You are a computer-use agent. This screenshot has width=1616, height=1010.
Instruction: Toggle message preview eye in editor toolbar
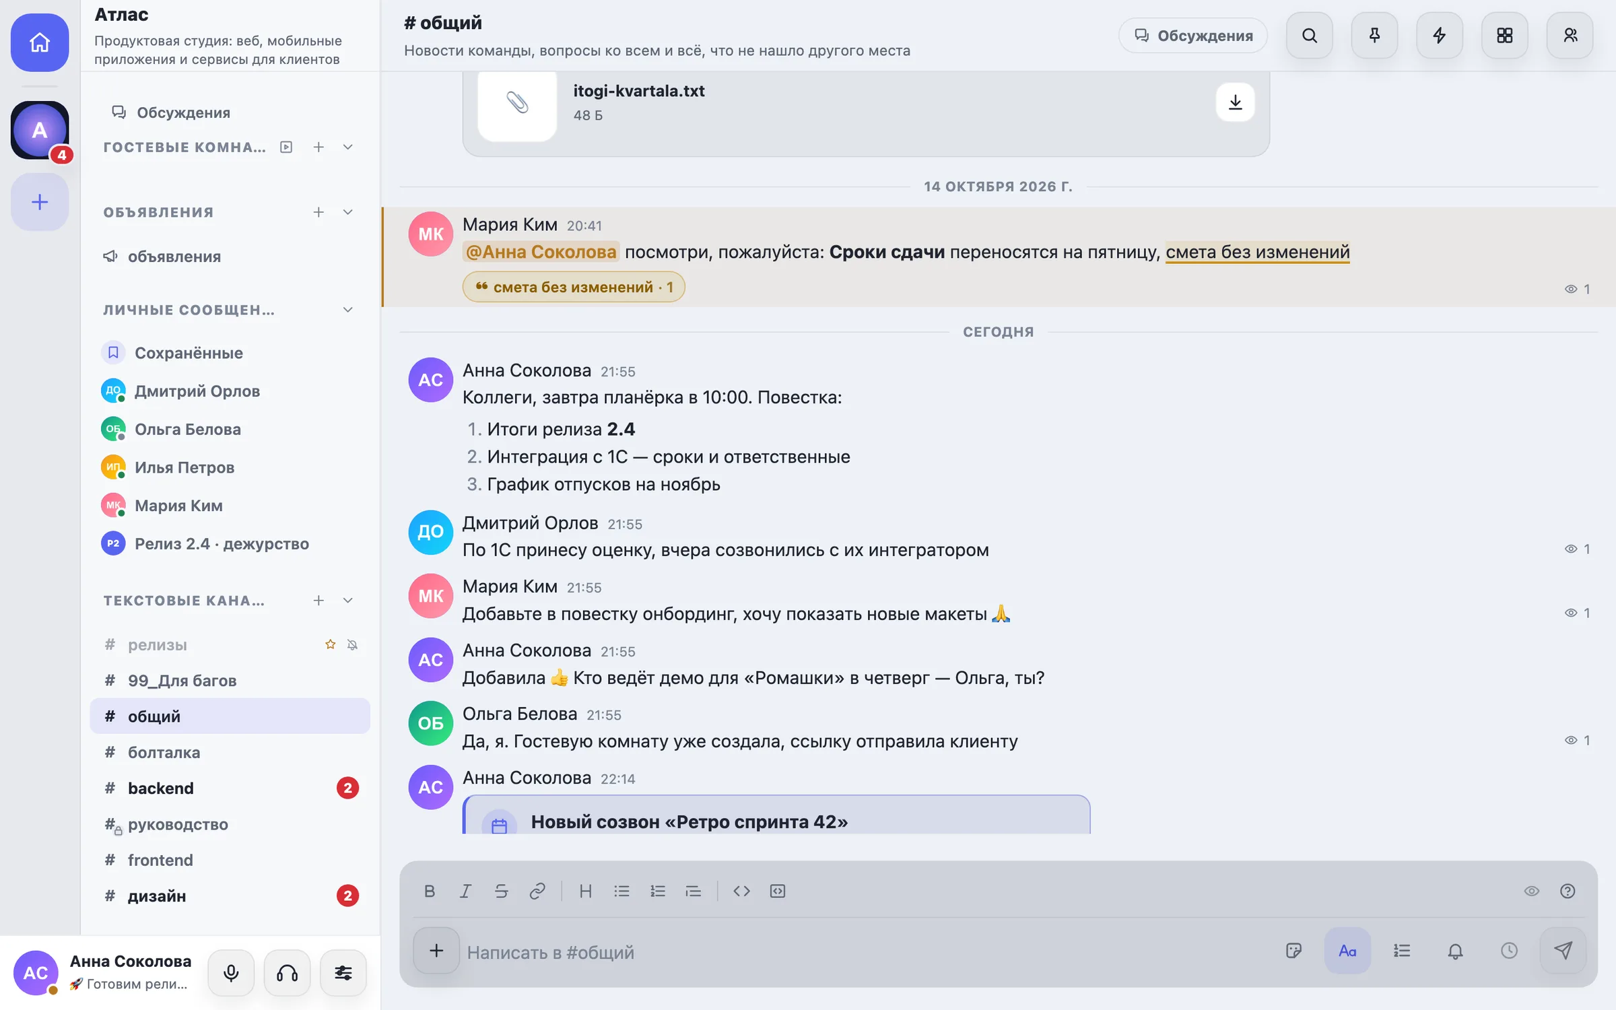1532,891
